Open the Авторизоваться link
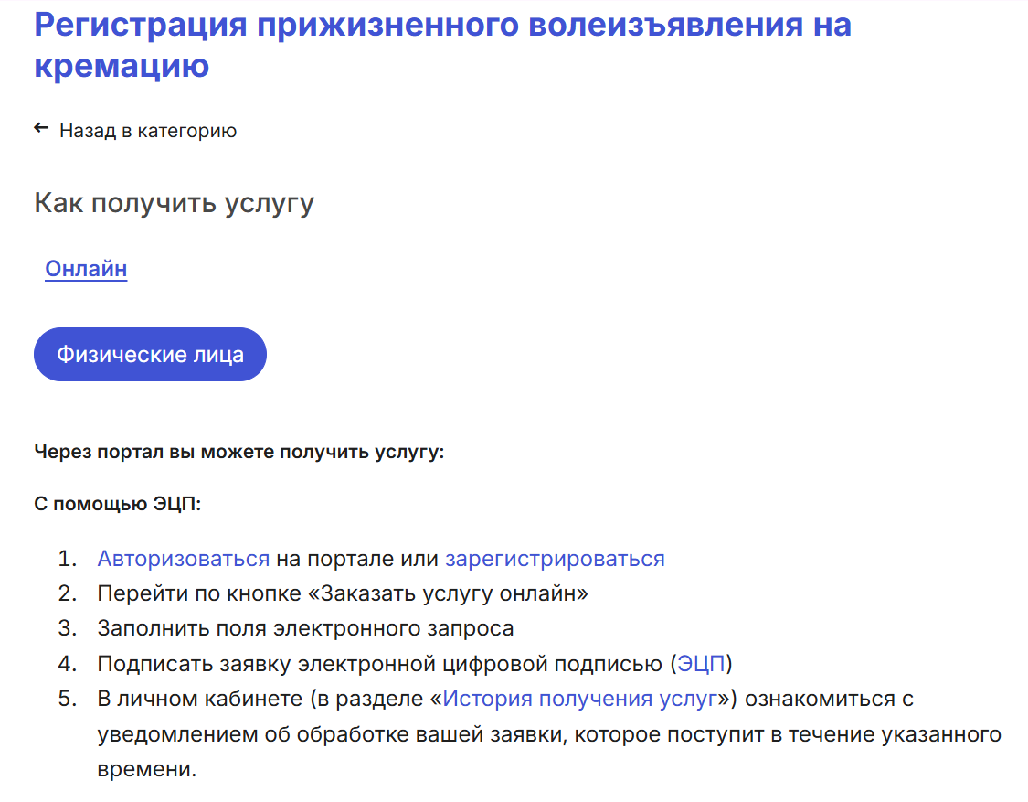Image resolution: width=1028 pixels, height=802 pixels. pyautogui.click(x=184, y=559)
